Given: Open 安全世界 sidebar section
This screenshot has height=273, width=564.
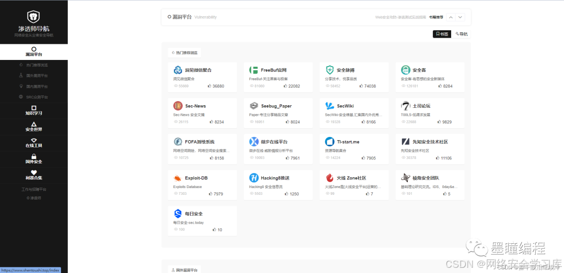Looking at the screenshot, I should coord(34,127).
